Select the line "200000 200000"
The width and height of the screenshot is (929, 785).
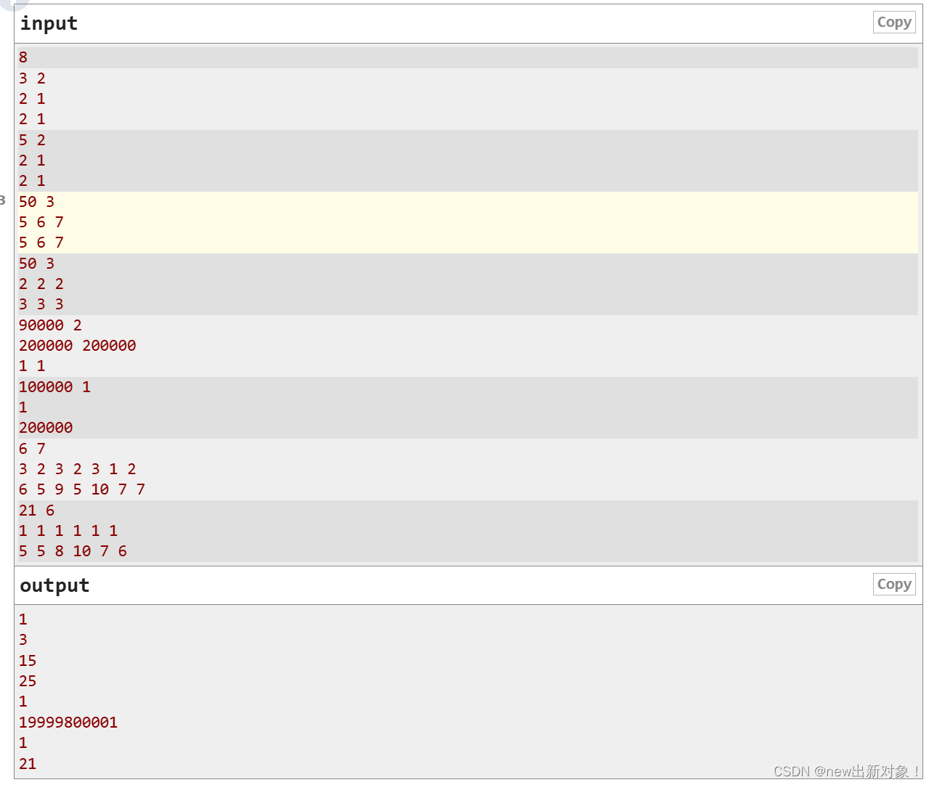point(77,345)
